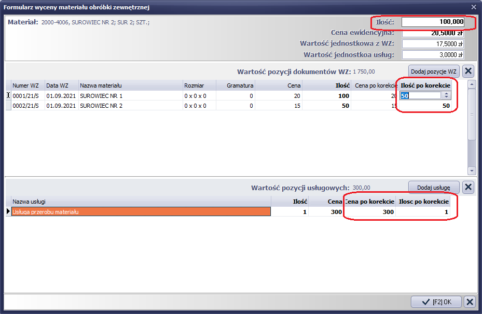The width and height of the screenshot is (482, 314).
Task: Click the X button beside Dodaj usługę
Action: coord(467,187)
